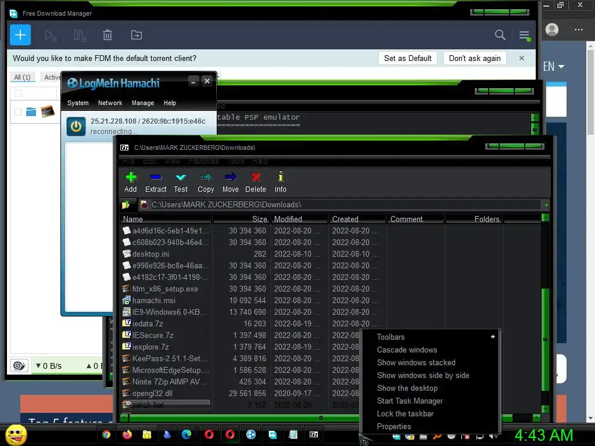Click the Copy button in 7-Zip toolbar
The width and height of the screenshot is (595, 446).
tap(206, 182)
